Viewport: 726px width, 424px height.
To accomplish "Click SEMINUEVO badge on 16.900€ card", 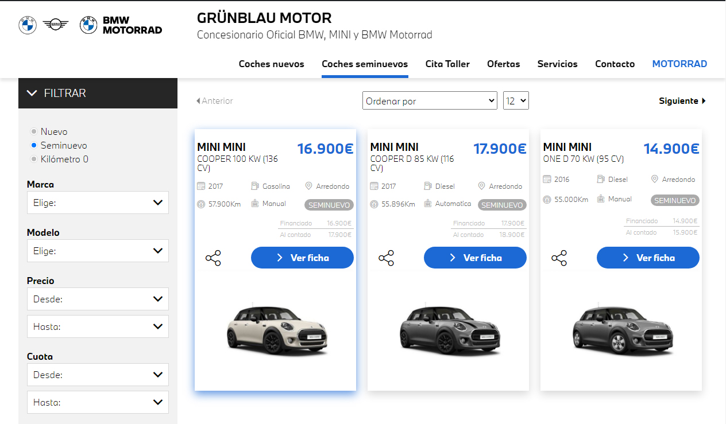I will pyautogui.click(x=329, y=205).
